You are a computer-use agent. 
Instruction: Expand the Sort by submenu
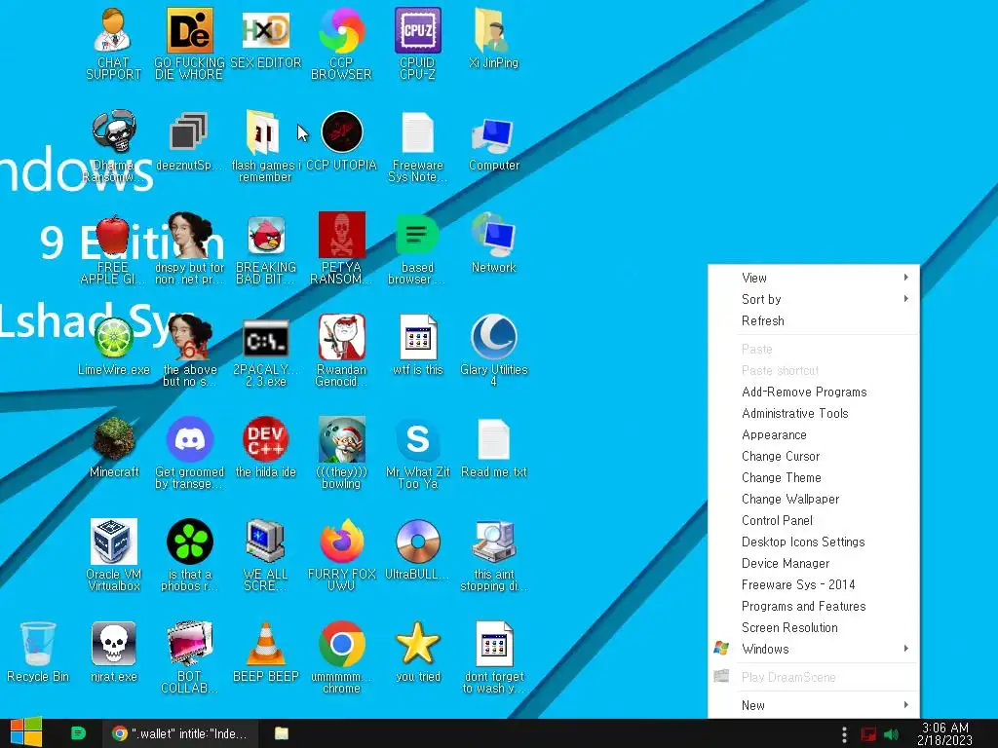(x=814, y=300)
